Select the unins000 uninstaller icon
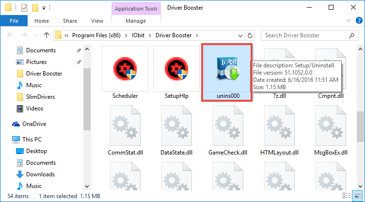The height and width of the screenshot is (202, 365). pos(227,70)
